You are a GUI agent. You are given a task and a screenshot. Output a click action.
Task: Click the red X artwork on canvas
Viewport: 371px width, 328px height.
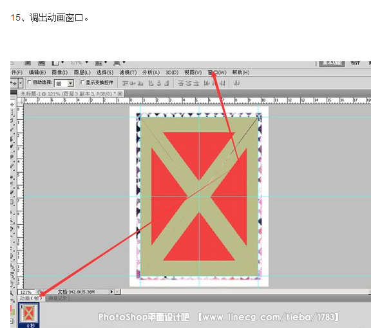click(x=199, y=197)
